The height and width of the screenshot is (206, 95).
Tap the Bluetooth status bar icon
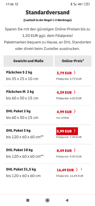click(71, 4)
